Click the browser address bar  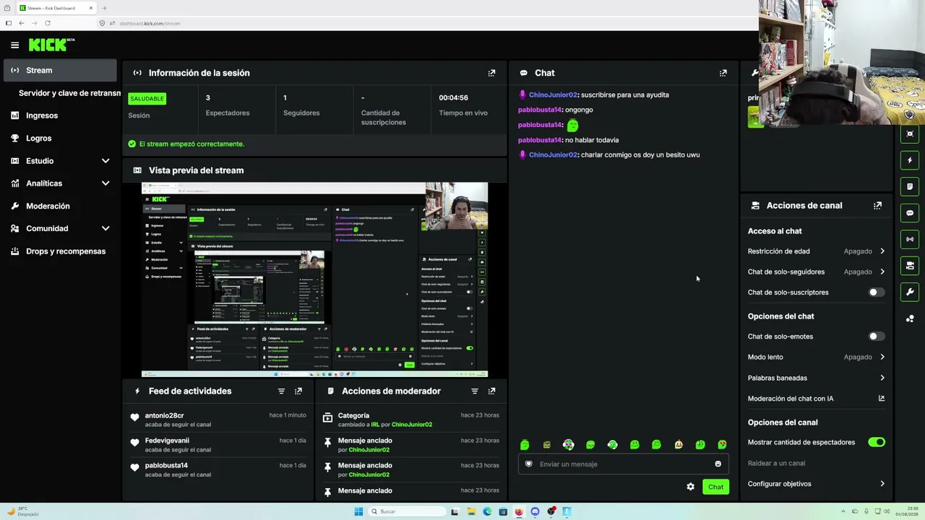point(426,23)
